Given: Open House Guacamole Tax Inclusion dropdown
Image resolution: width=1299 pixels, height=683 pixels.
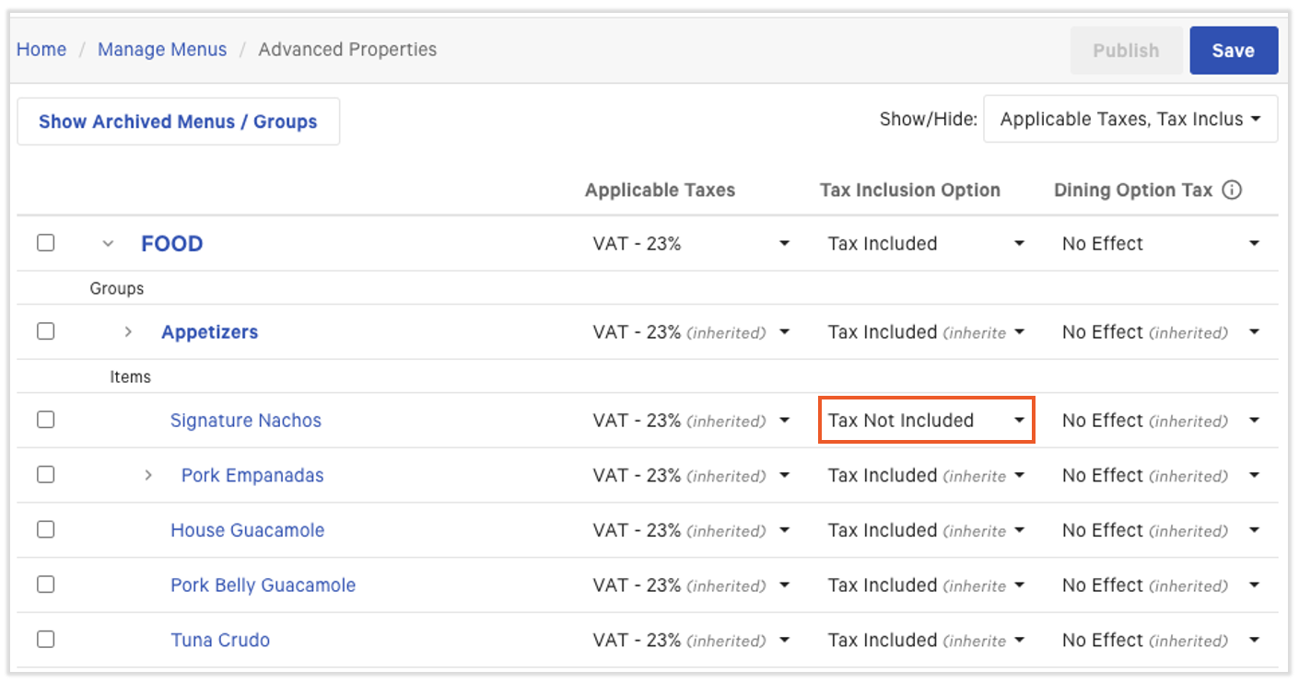Looking at the screenshot, I should tap(926, 531).
